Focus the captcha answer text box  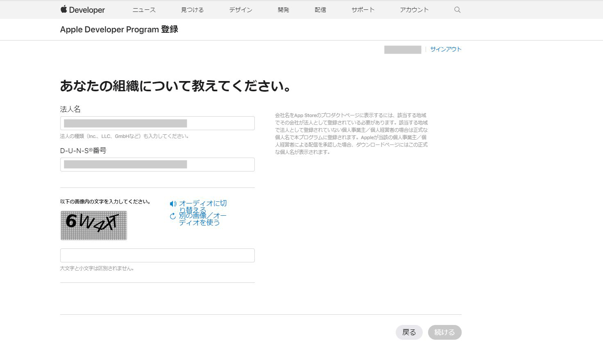[157, 255]
